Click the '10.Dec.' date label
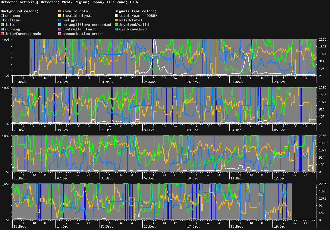The width and height of the screenshot is (330, 230). tap(193, 178)
